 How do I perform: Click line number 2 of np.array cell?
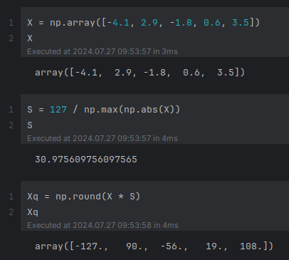(11, 38)
